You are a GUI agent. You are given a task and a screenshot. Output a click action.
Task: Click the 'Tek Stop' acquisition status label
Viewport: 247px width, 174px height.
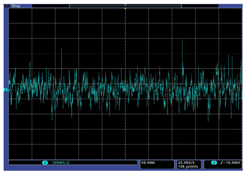click(12, 6)
